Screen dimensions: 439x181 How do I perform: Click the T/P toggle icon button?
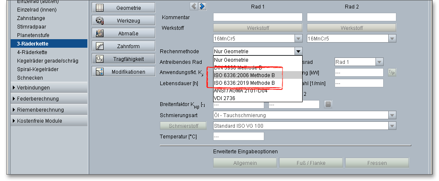(x=392, y=72)
